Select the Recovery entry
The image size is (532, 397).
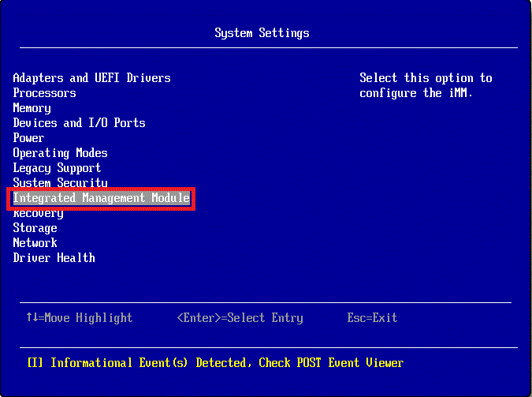point(38,213)
